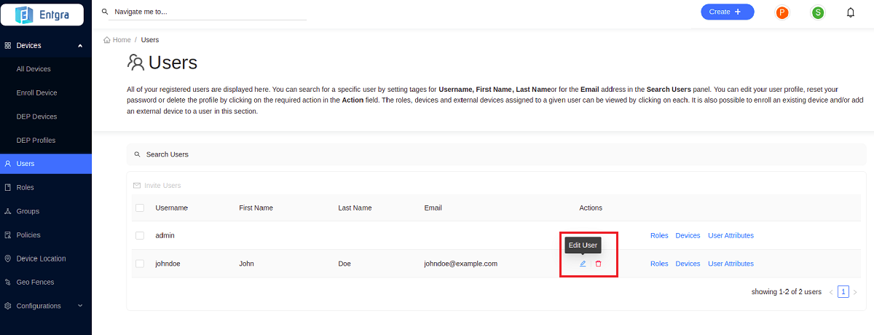Toggle the select-all checkbox in table header
This screenshot has width=874, height=335.
click(140, 208)
